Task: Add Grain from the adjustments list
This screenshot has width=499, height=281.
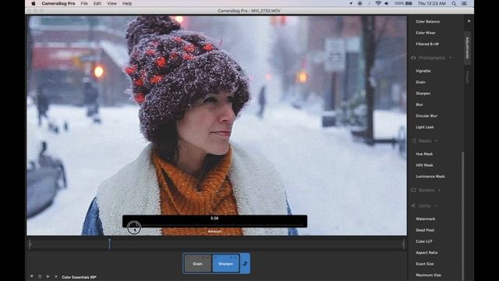Action: 420,82
